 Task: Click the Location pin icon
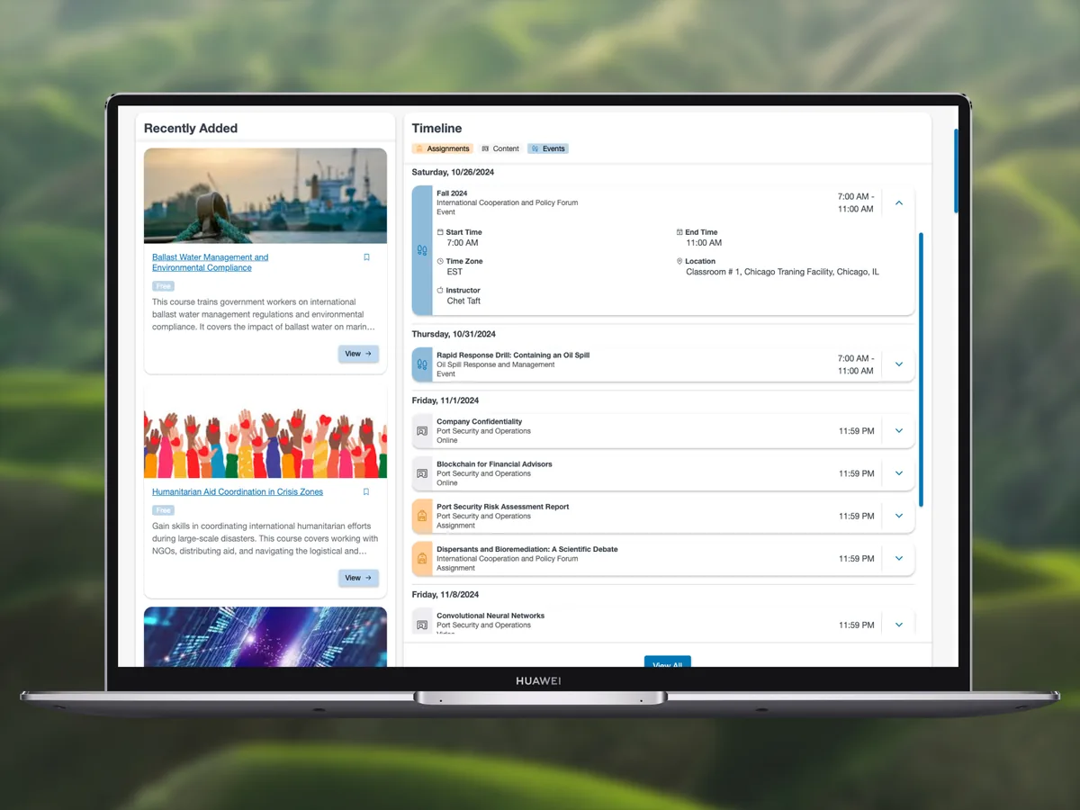point(679,261)
